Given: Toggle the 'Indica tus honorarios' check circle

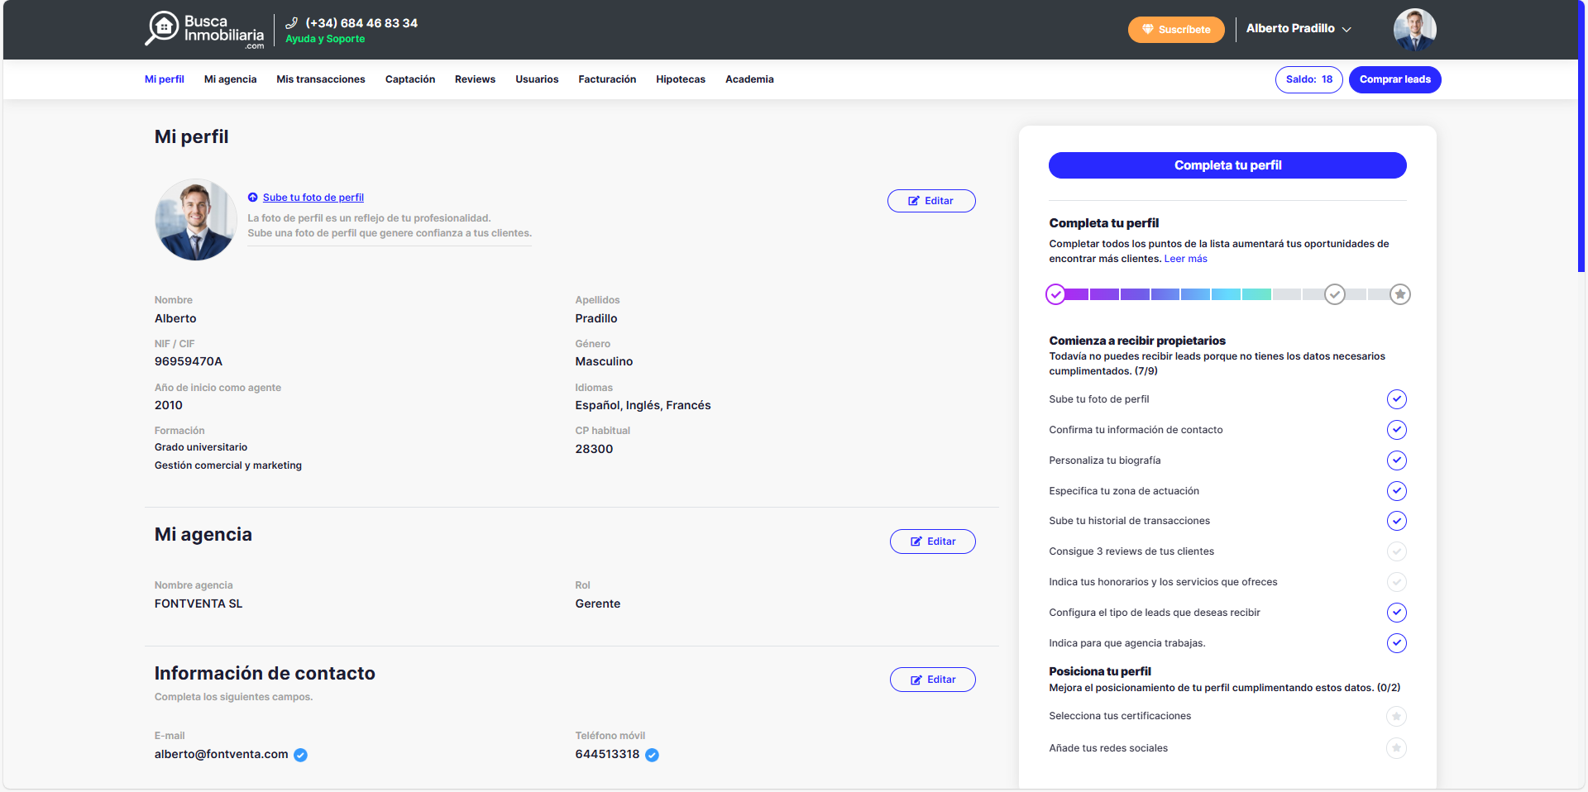Looking at the screenshot, I should pos(1396,582).
